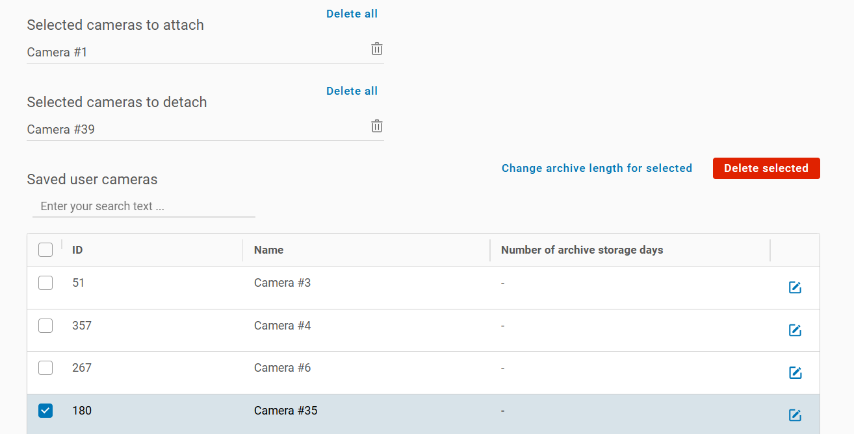Edit Camera #3 row pencil icon
This screenshot has width=854, height=434.
[794, 287]
